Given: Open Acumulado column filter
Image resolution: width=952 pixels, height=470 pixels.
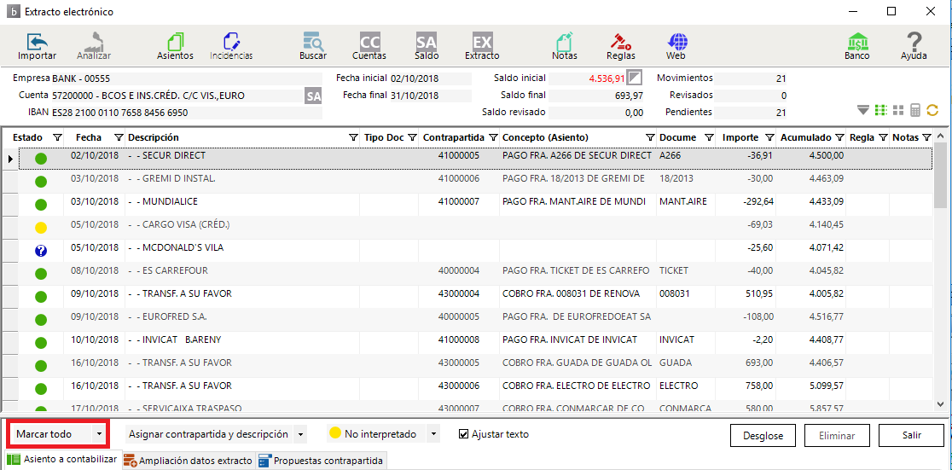Looking at the screenshot, I should (x=839, y=138).
